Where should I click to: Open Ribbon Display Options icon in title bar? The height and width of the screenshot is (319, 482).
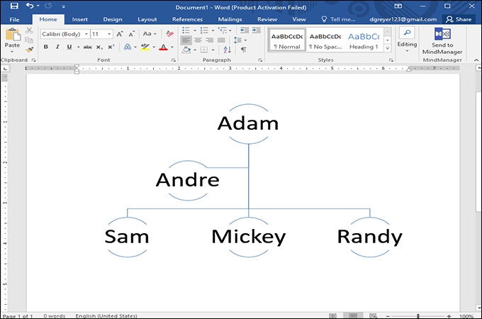click(x=398, y=6)
